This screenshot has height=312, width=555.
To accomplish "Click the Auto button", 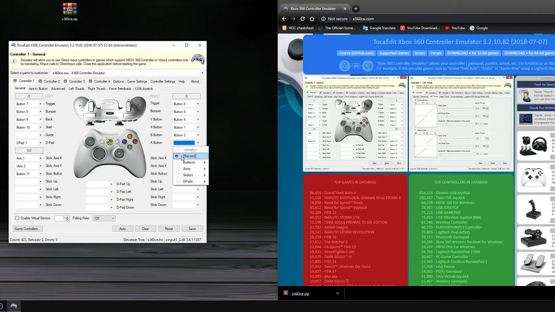I will pos(122,229).
